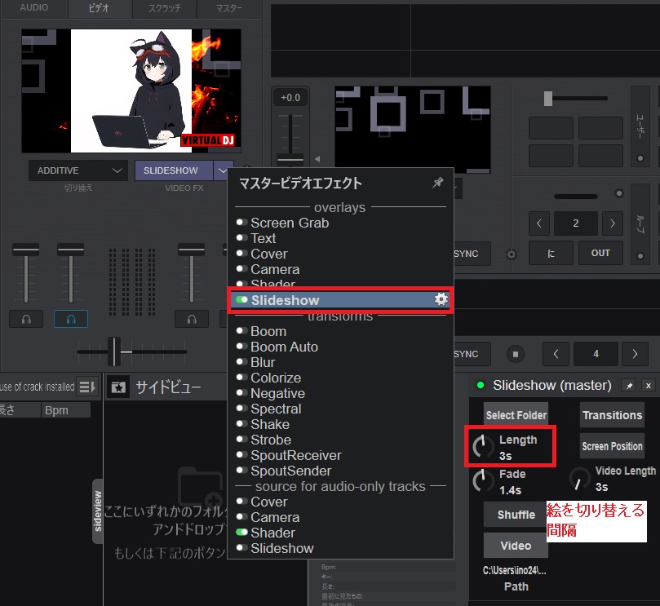Toggle the Blur transform
The image size is (660, 606).
(241, 362)
